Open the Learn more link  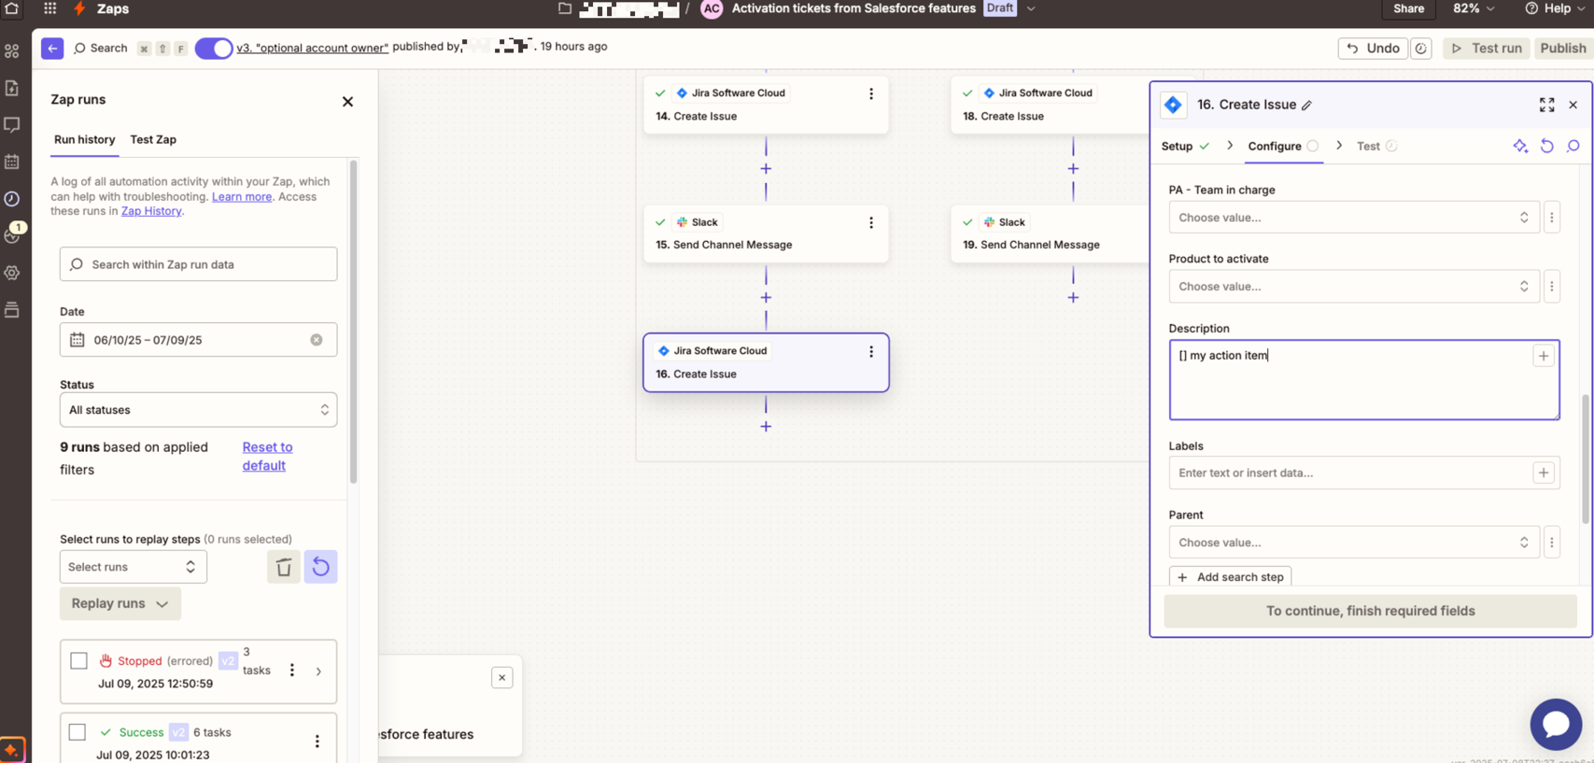click(242, 197)
